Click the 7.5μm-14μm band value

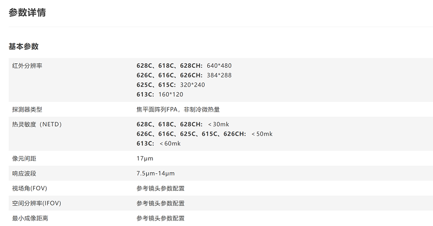(155, 173)
